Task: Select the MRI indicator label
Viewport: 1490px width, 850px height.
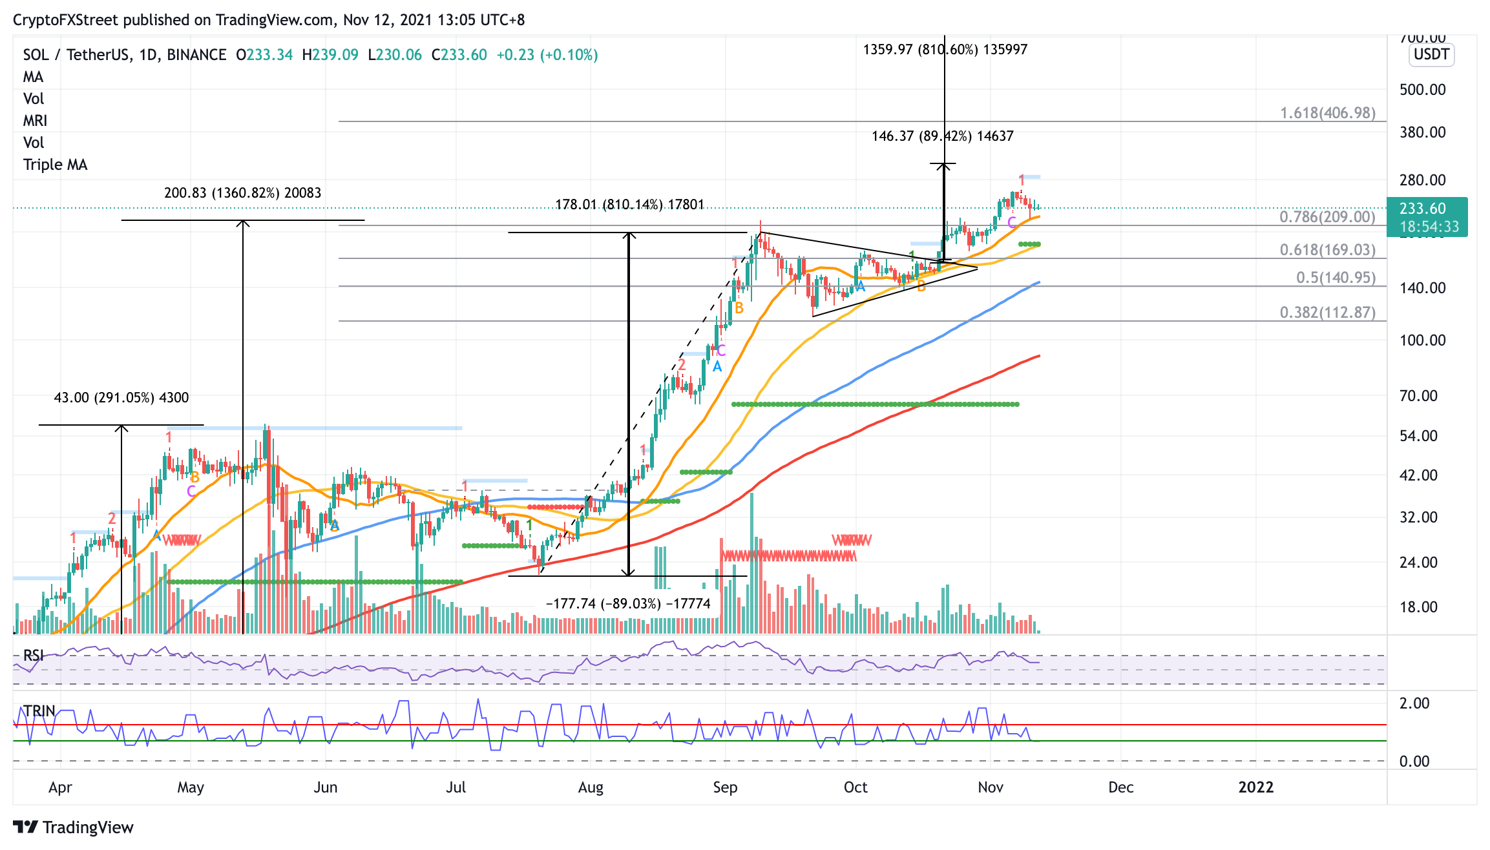Action: (x=36, y=121)
